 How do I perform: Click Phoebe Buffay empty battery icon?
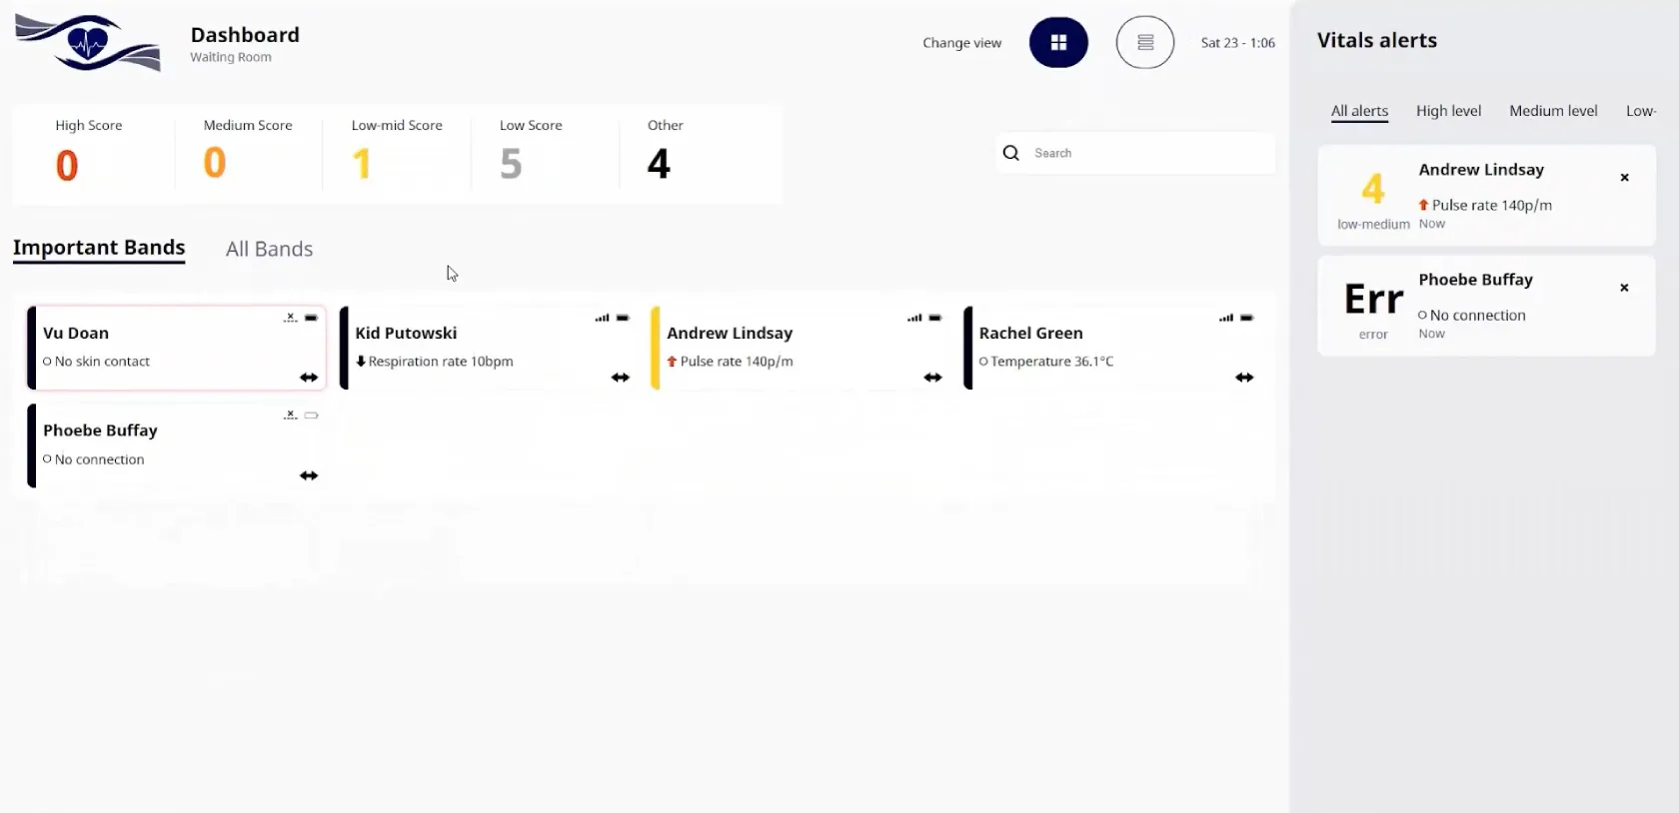pyautogui.click(x=311, y=415)
